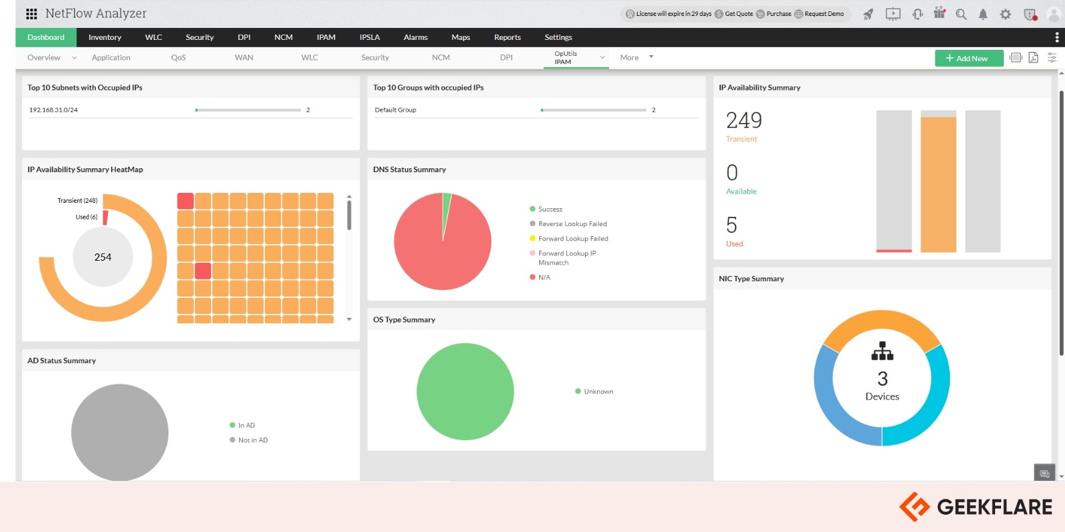
Task: Expand the OpUtils IPAM dropdown chevron
Action: point(602,57)
